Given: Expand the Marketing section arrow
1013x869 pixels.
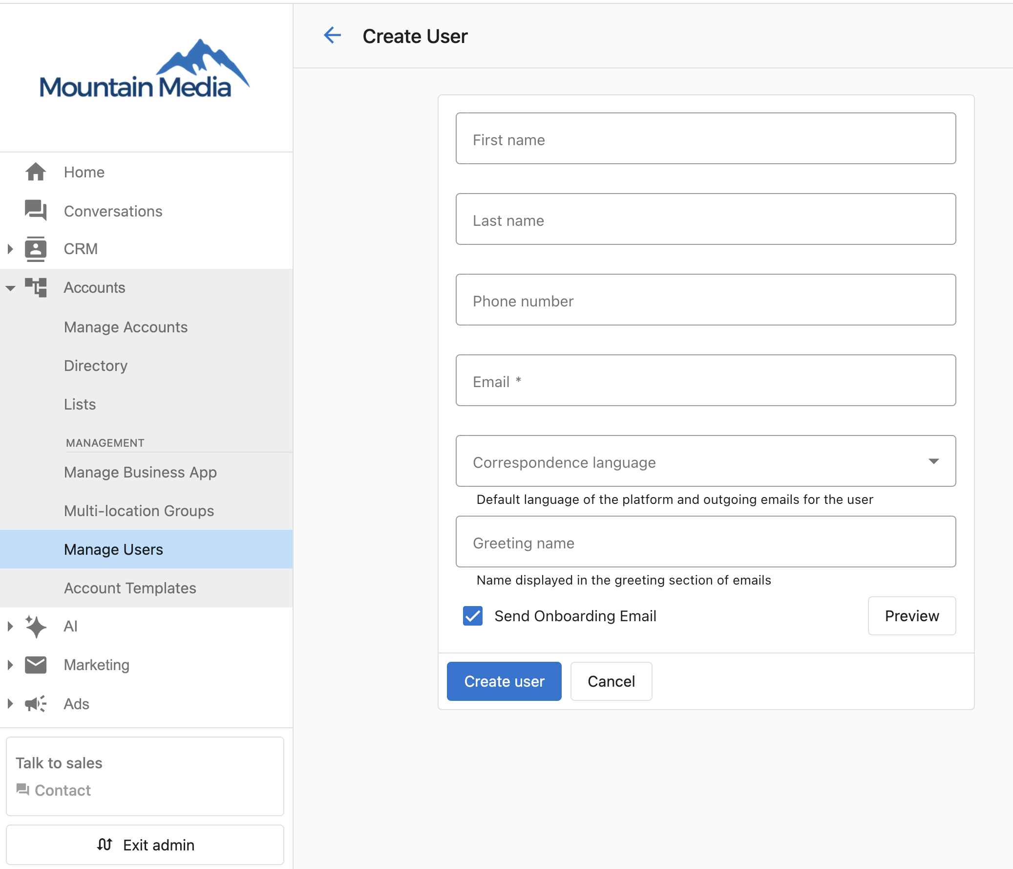Looking at the screenshot, I should pos(10,665).
